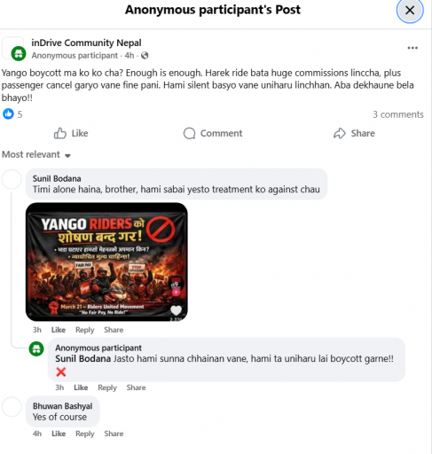This screenshot has width=432, height=454.
Task: Click the Share arrow button on post
Action: tap(354, 133)
